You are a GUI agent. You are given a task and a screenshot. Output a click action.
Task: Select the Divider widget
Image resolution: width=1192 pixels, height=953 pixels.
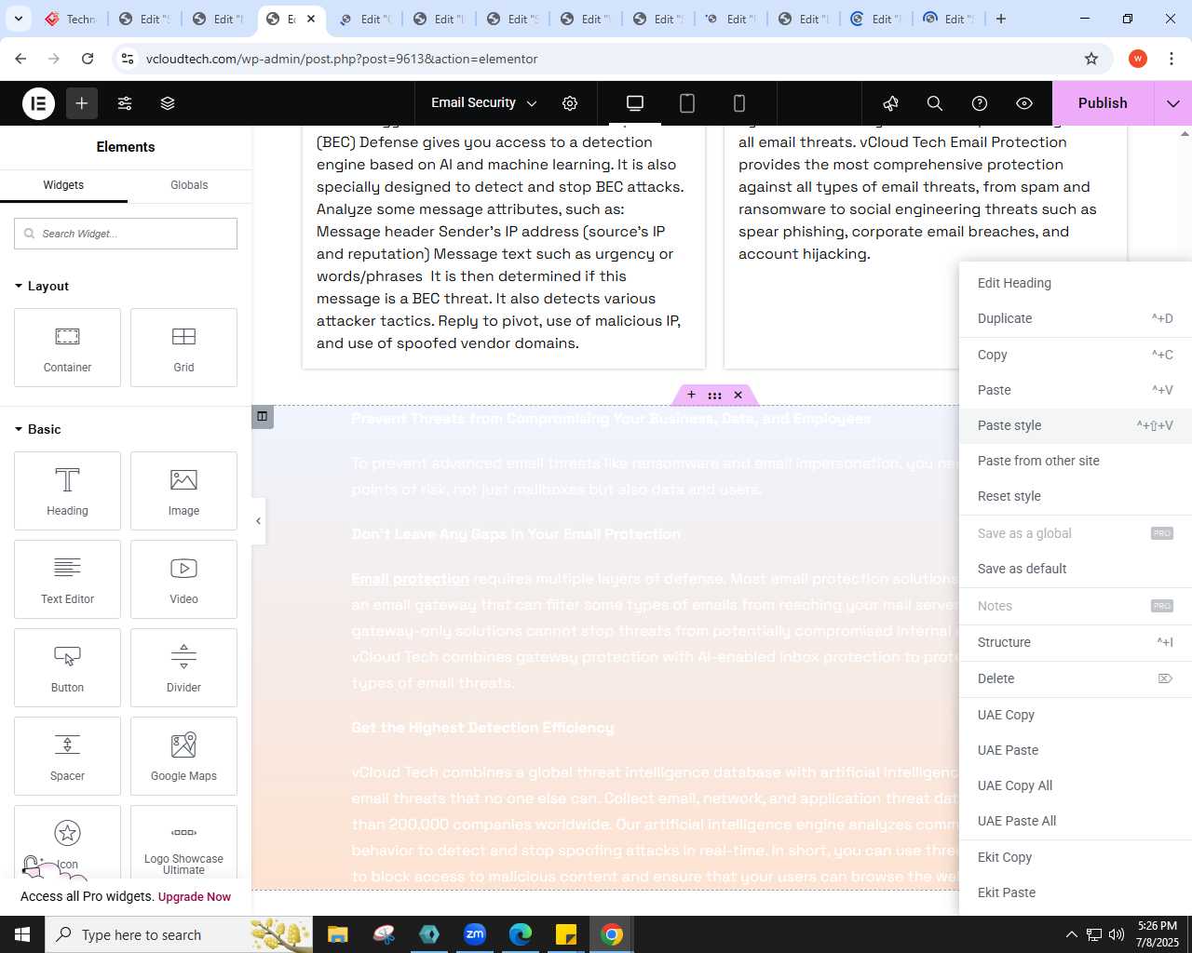pos(183,667)
